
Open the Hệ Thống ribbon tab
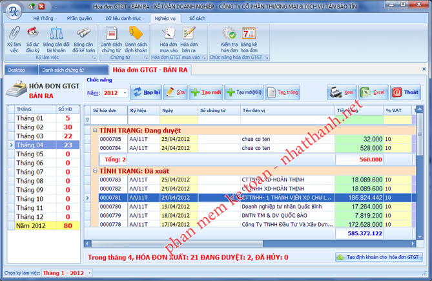point(43,19)
